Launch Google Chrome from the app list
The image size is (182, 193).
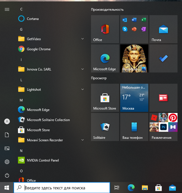[x=51, y=49]
